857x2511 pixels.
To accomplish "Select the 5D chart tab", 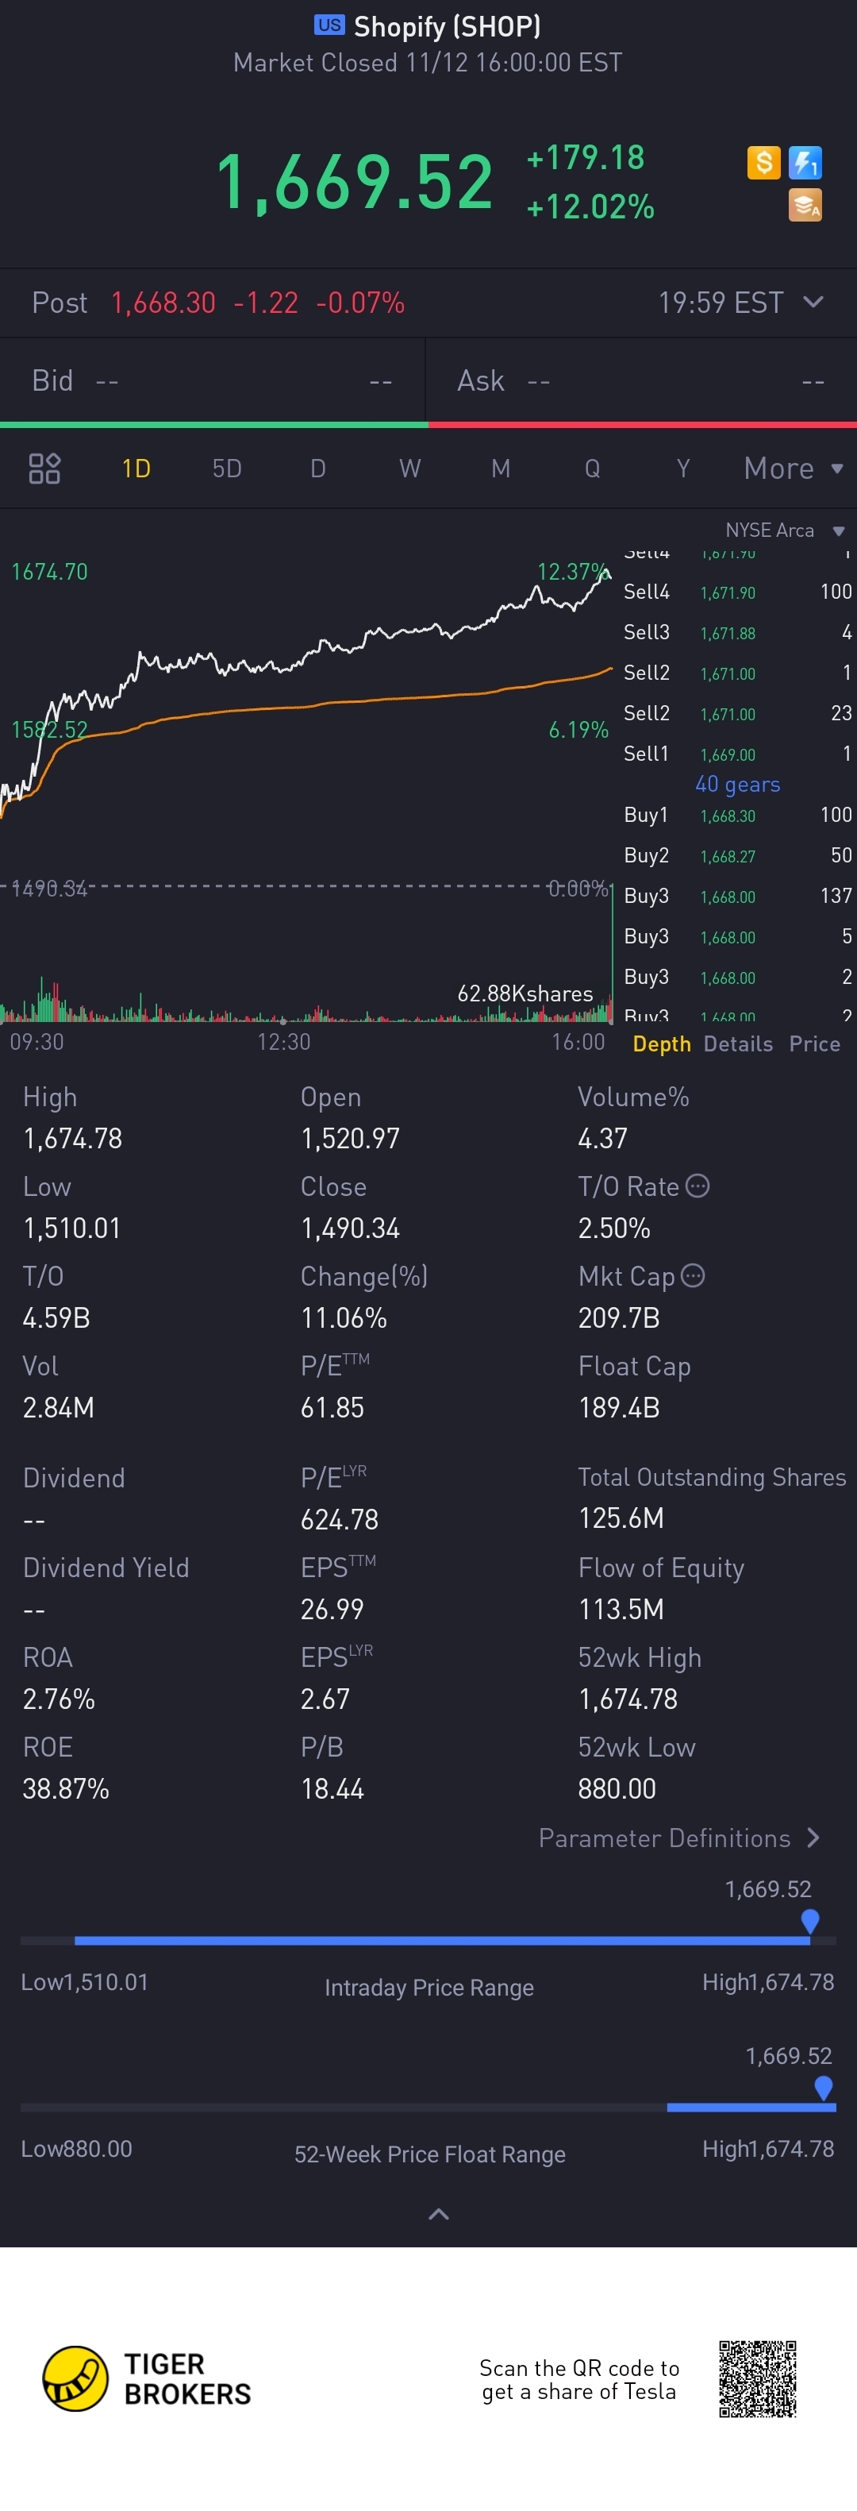I will (227, 469).
